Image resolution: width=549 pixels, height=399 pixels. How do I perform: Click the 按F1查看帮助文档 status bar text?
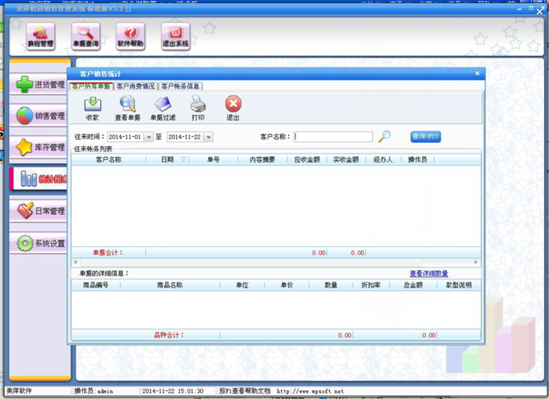click(x=245, y=391)
